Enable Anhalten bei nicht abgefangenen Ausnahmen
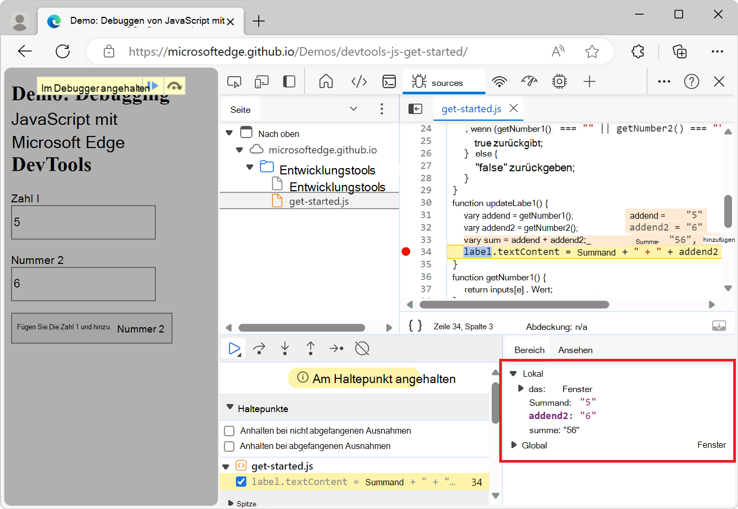Viewport: 738px width, 509px height. point(229,431)
